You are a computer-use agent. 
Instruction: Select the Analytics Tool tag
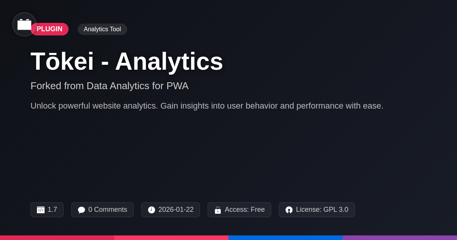click(102, 29)
